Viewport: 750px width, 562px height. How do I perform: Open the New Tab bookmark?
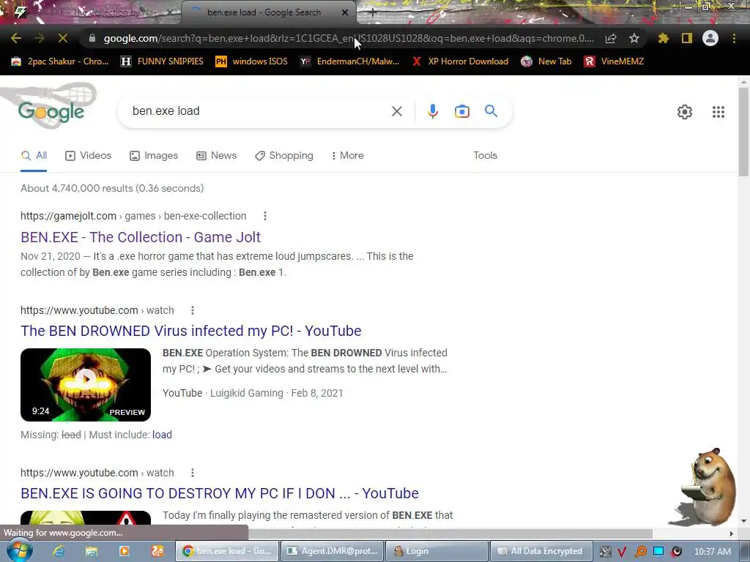tap(546, 61)
